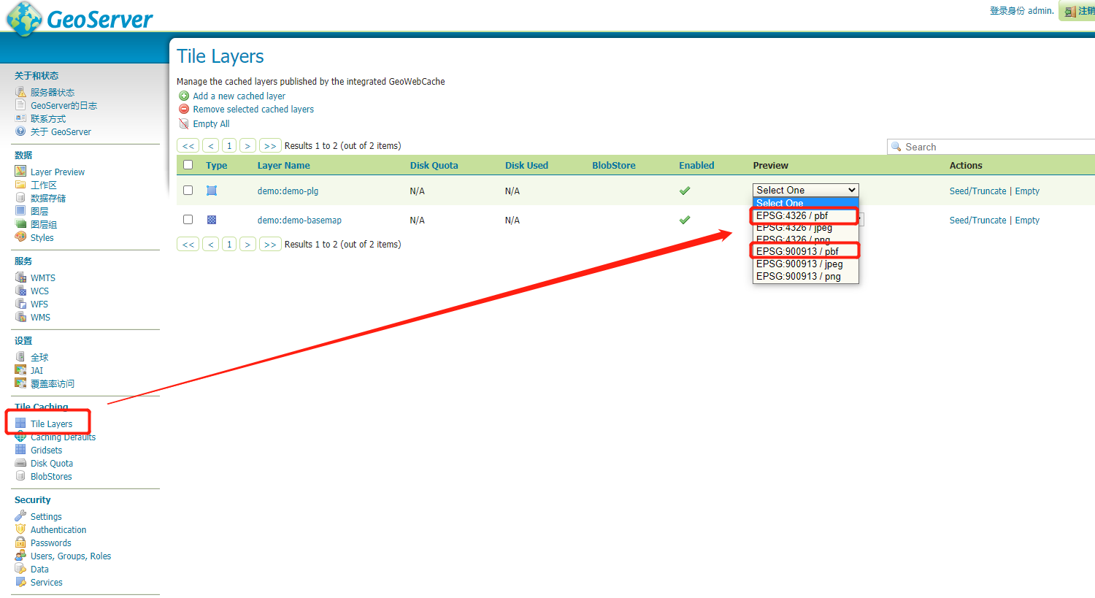This screenshot has height=598, width=1095.
Task: Click the 关于 GeoServer info icon
Action: coord(20,131)
